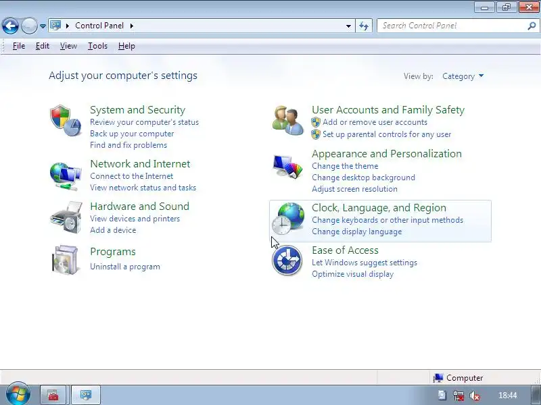Viewport: 541px width, 405px height.
Task: Click Uninstall a program
Action: pos(125,267)
